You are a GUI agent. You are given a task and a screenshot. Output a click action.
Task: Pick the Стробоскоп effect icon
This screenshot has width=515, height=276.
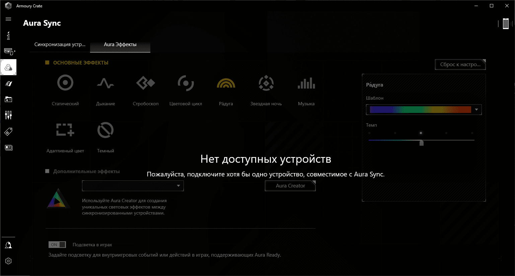click(146, 83)
